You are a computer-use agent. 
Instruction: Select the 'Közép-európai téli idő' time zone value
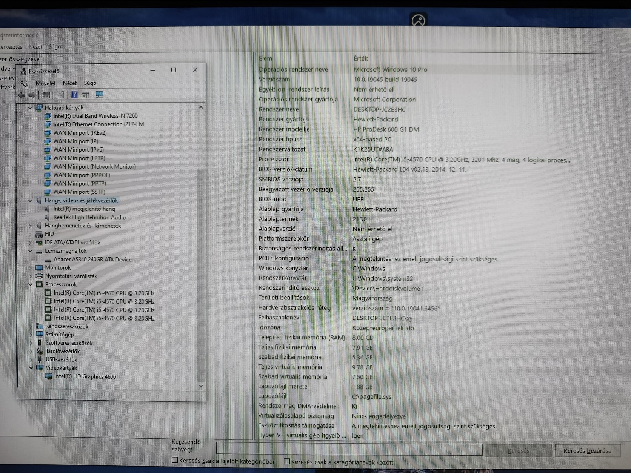click(x=383, y=328)
